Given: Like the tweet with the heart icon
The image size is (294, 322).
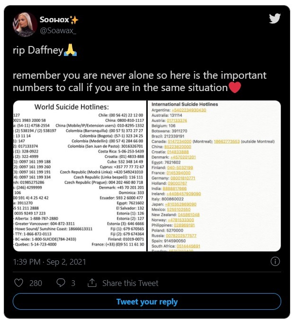Looking at the screenshot, I should pos(19,283).
